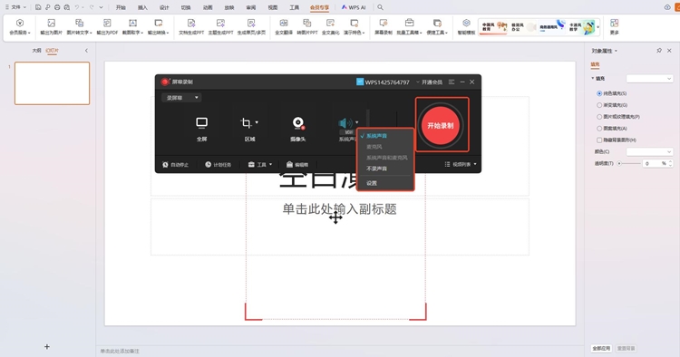Open the recorder hamburger menu icon
Viewport: 680px width, 357px height.
click(x=452, y=82)
